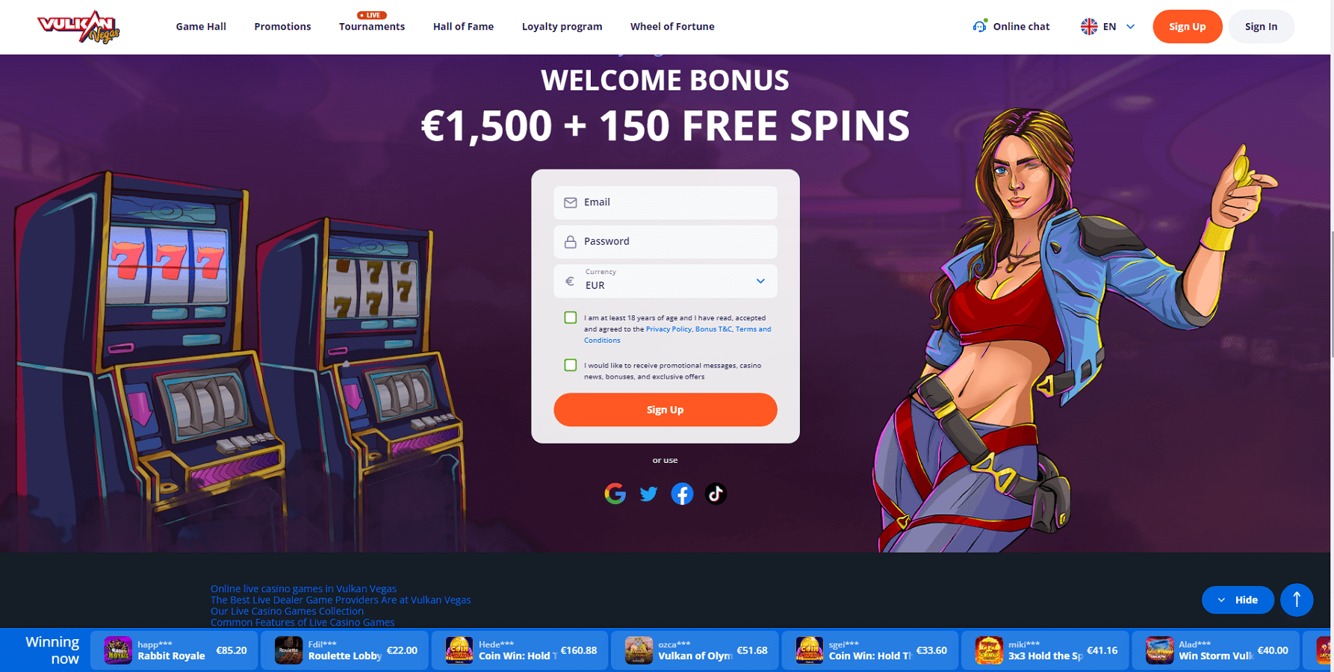Viewport: 1334px width, 672px height.
Task: Tick the promotional messages checkbox
Action: 571,365
